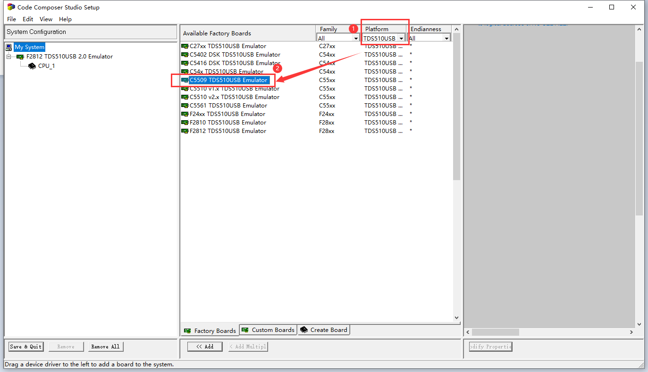Click the F2812 TDS510USB 2.0 Emulator board icon in the system tree
648x372 pixels.
(20, 57)
